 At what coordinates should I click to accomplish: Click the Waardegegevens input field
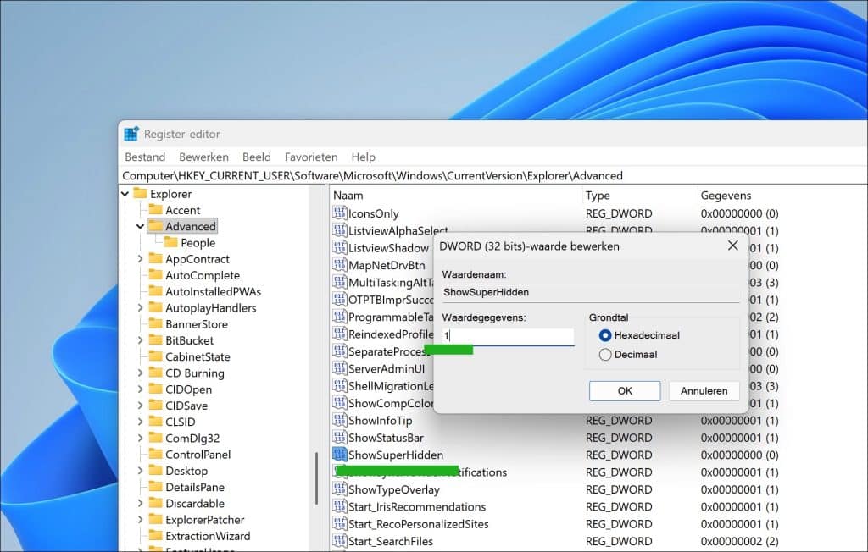point(508,336)
